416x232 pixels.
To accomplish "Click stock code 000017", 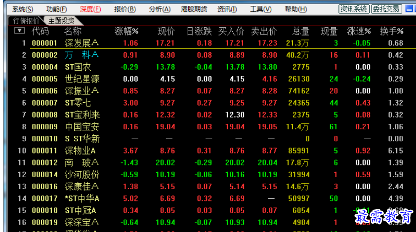I will [44, 198].
